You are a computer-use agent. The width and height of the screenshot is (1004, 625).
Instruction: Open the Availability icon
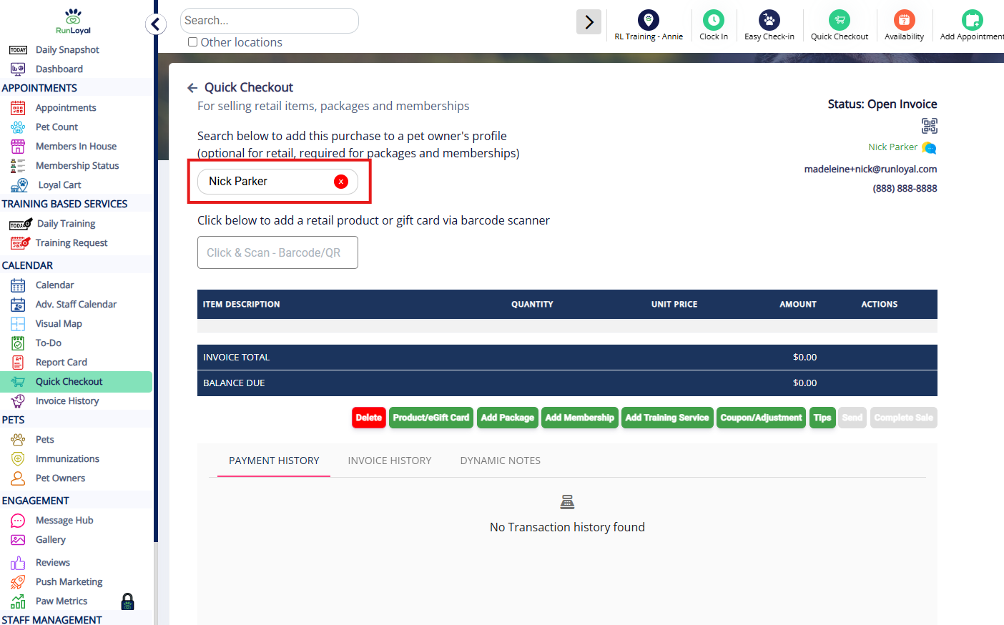[904, 20]
